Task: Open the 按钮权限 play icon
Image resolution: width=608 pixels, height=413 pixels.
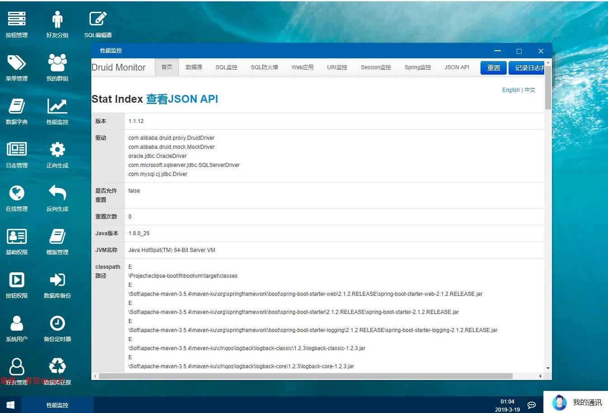Action: coord(17,285)
